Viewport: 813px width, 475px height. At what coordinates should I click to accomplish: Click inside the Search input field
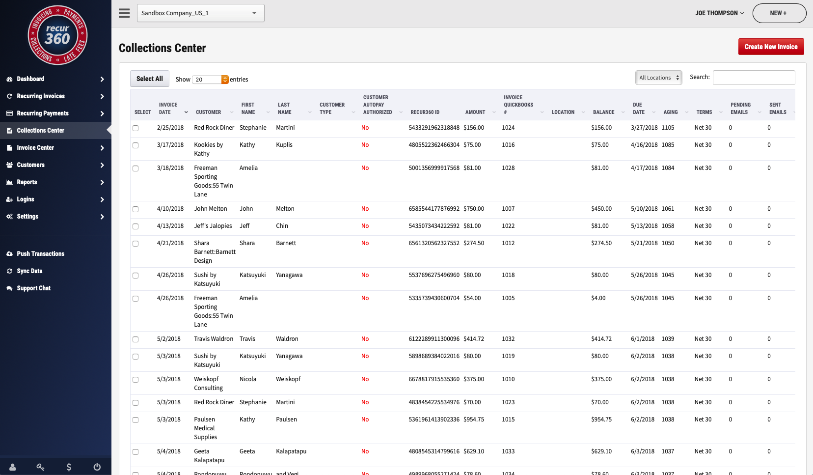(x=754, y=77)
